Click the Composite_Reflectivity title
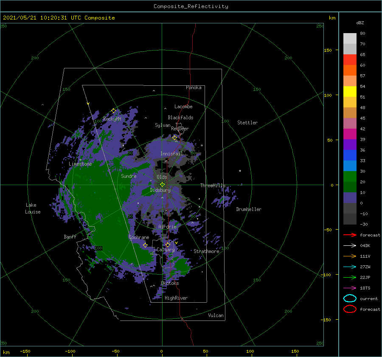Viewport: 382px width, 357px height. [x=191, y=6]
